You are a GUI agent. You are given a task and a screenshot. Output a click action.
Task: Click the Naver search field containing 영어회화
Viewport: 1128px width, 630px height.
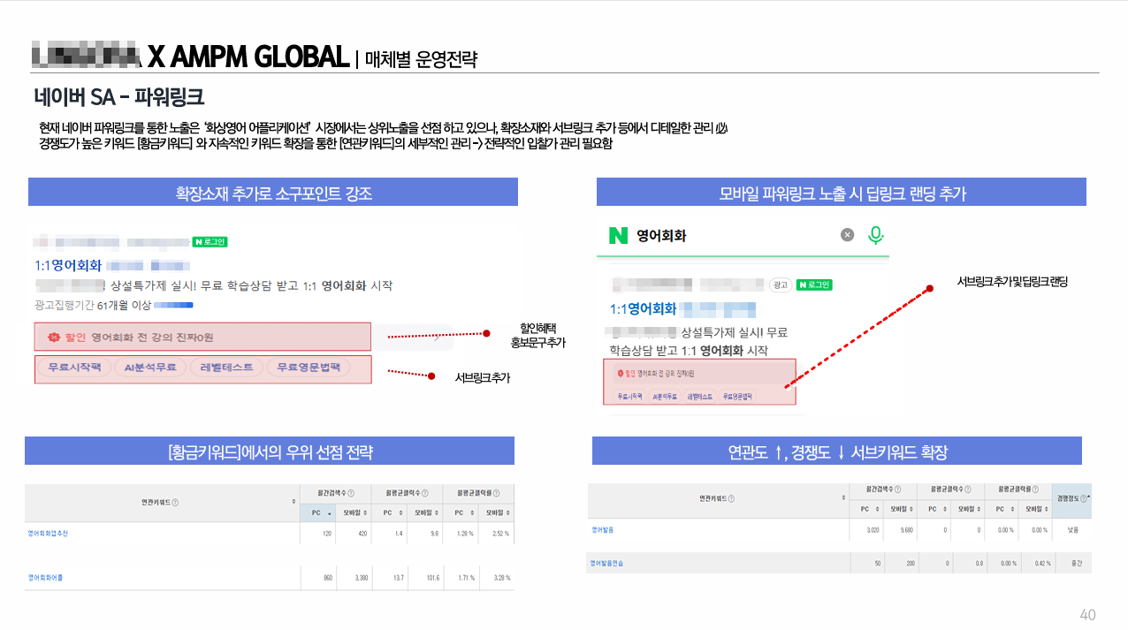pyautogui.click(x=743, y=236)
